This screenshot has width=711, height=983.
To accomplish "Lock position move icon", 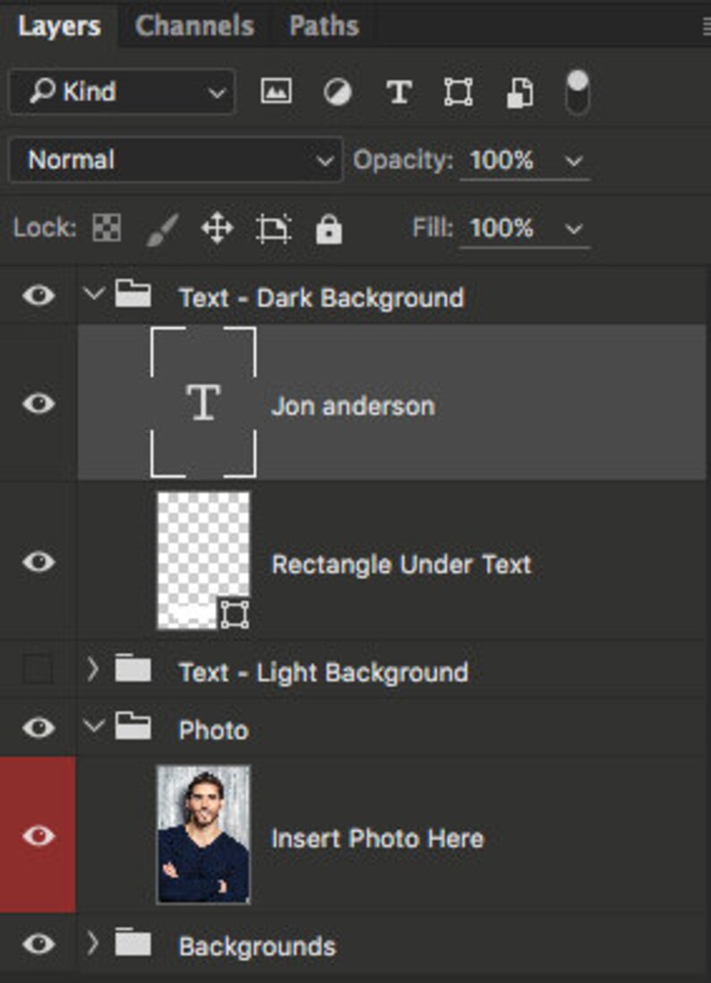I will tap(217, 228).
